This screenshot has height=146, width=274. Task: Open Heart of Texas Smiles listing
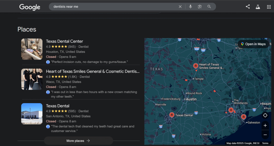[x=93, y=71]
